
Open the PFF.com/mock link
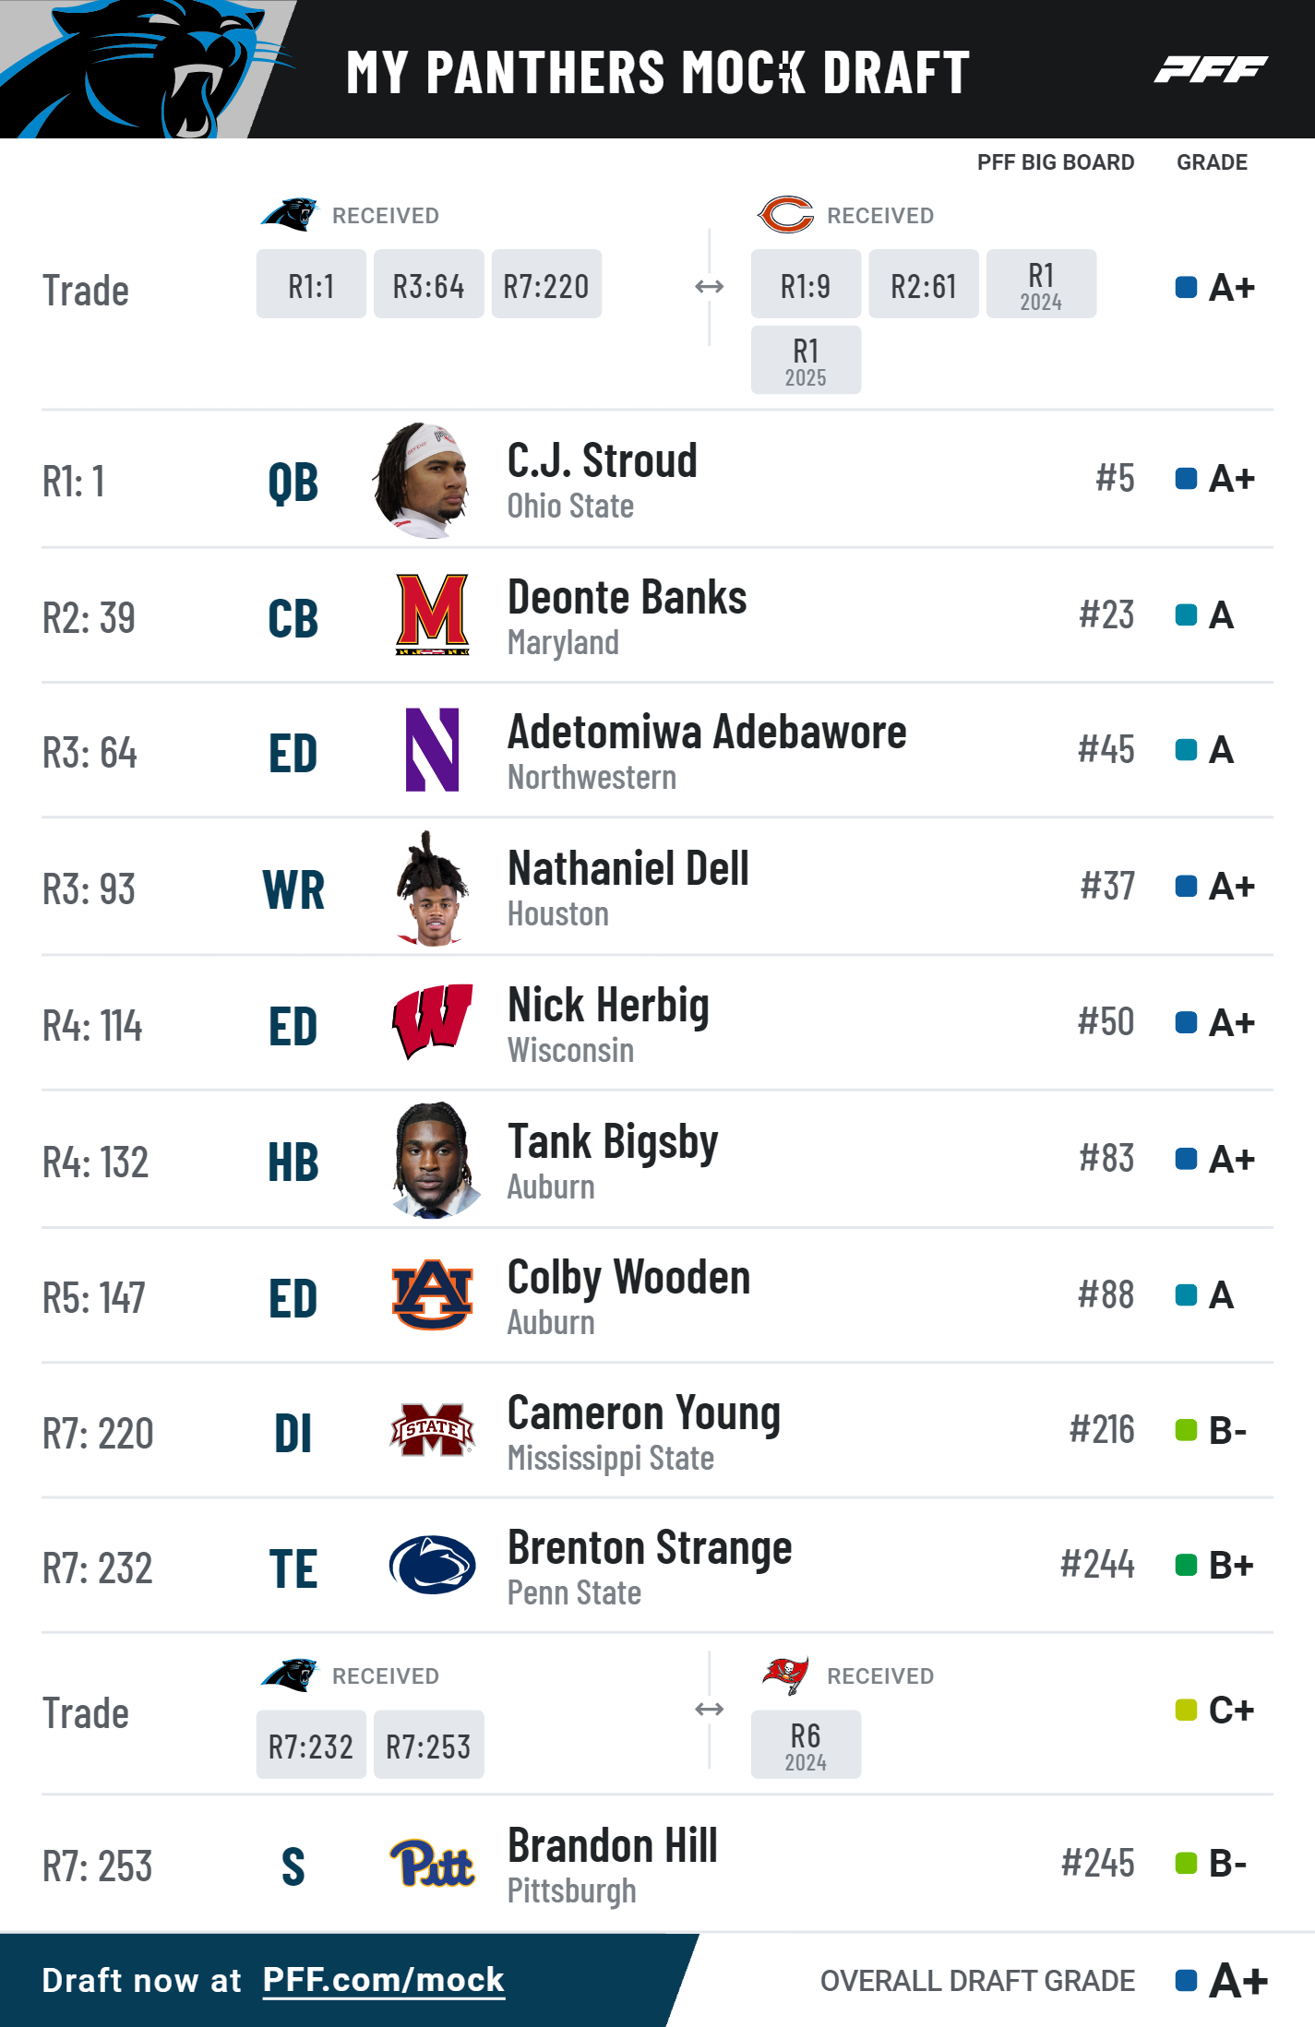(x=383, y=1980)
